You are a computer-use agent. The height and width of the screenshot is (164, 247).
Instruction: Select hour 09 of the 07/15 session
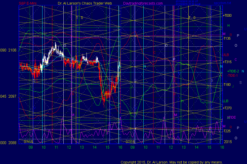pyautogui.click(x=30, y=147)
